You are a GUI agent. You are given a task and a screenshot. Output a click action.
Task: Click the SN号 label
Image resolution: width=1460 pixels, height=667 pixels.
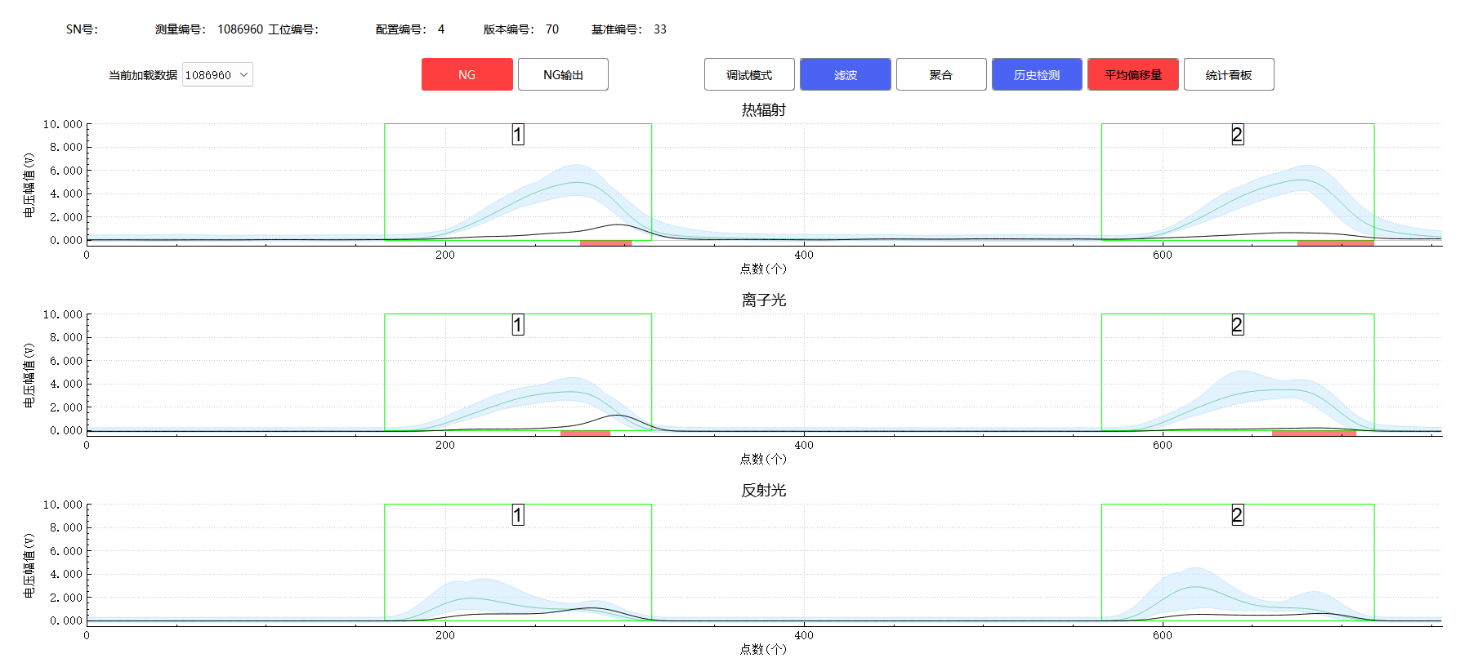coord(83,29)
